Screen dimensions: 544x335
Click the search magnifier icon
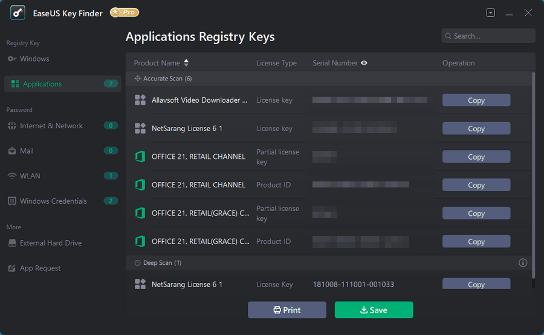pos(448,36)
